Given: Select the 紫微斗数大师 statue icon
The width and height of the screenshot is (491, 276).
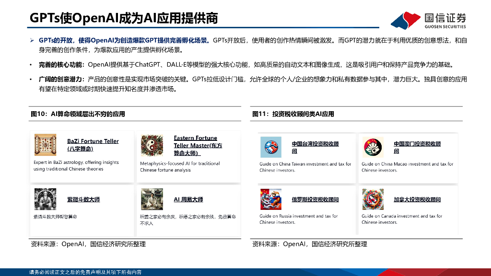Looking at the screenshot, I should [x=46, y=200].
